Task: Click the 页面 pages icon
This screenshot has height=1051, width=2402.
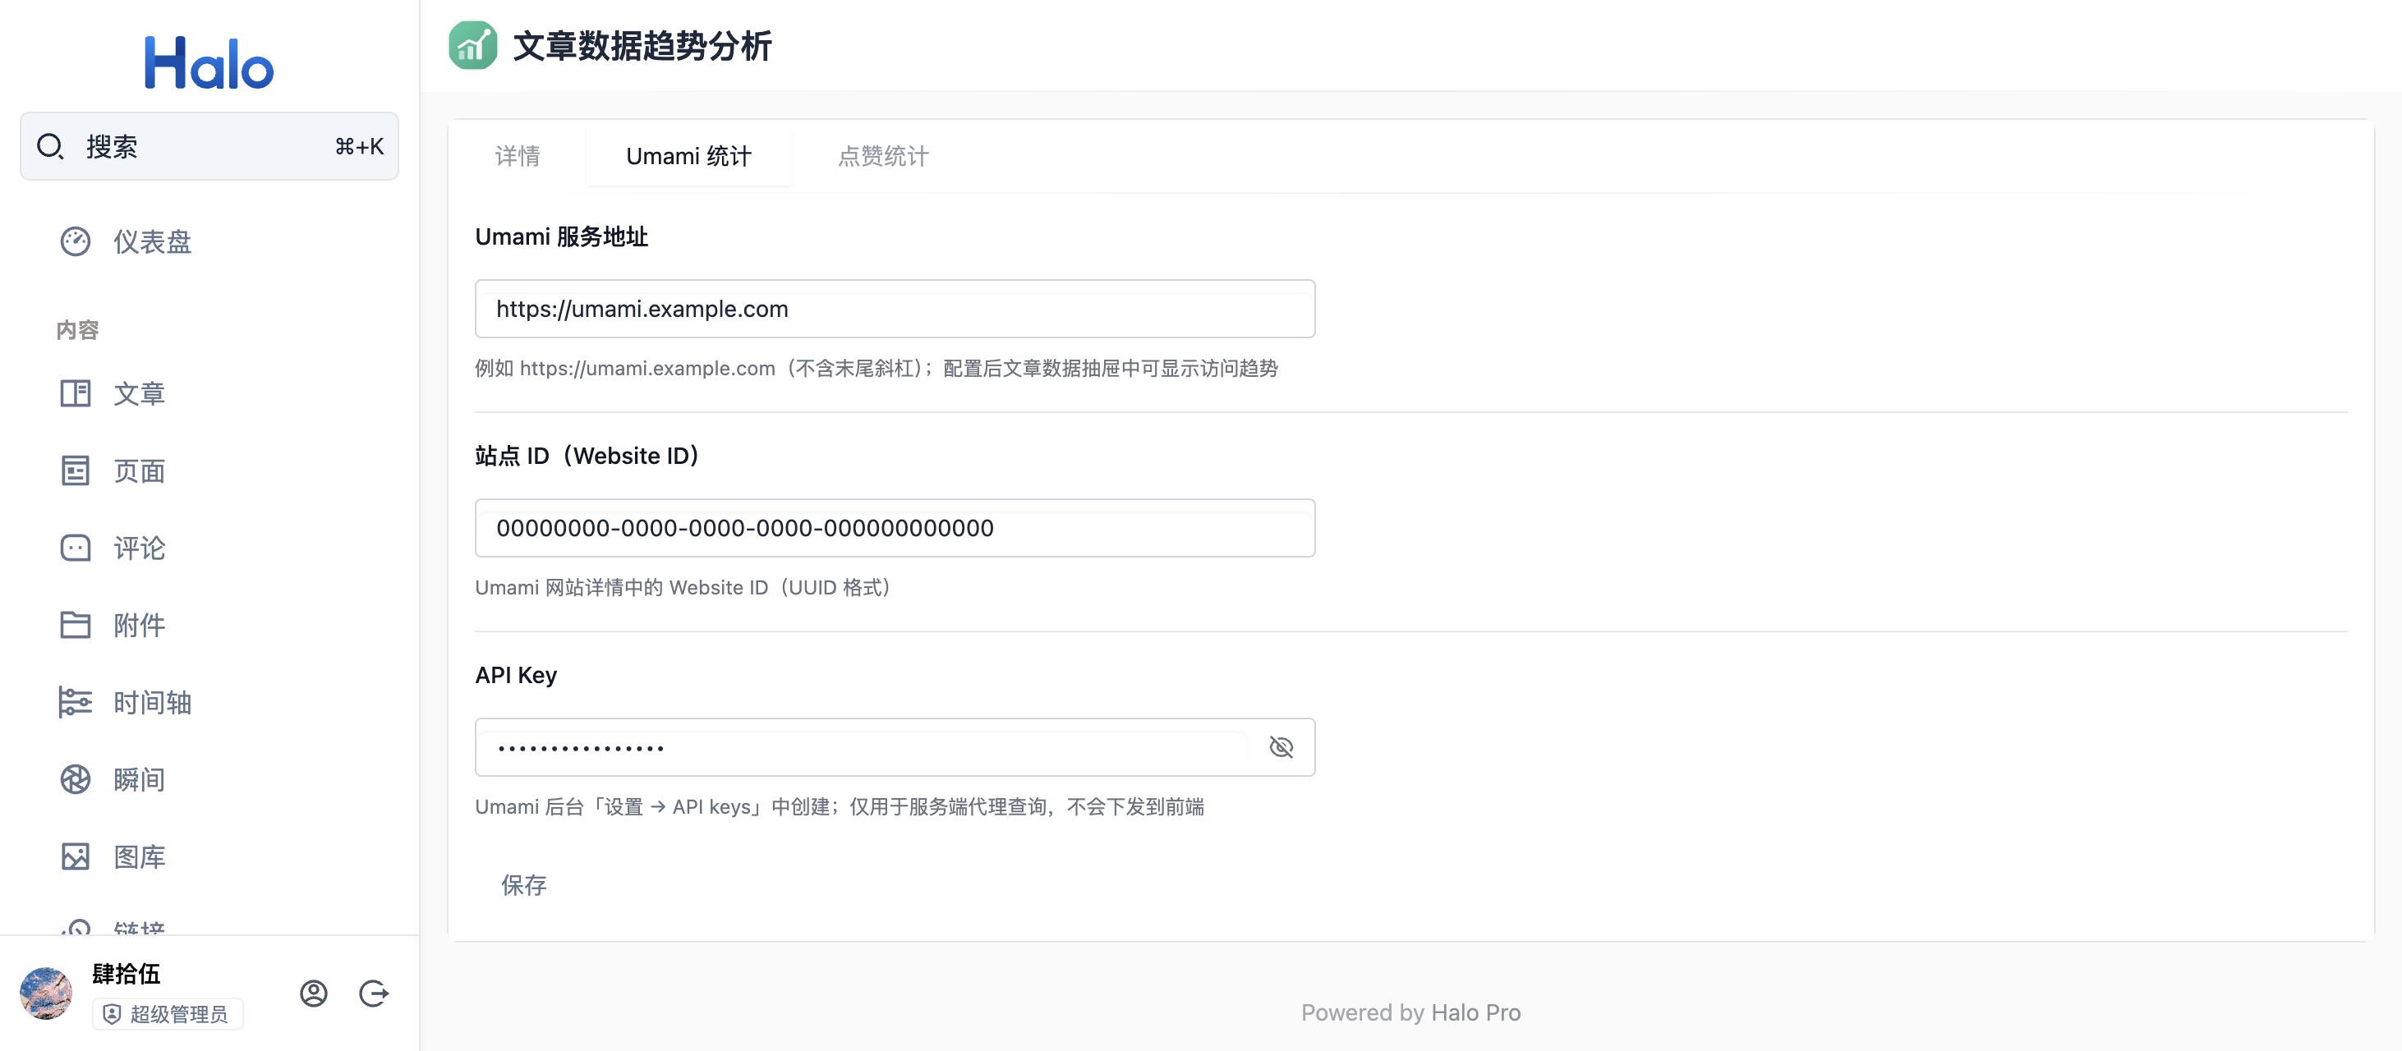Action: 76,470
